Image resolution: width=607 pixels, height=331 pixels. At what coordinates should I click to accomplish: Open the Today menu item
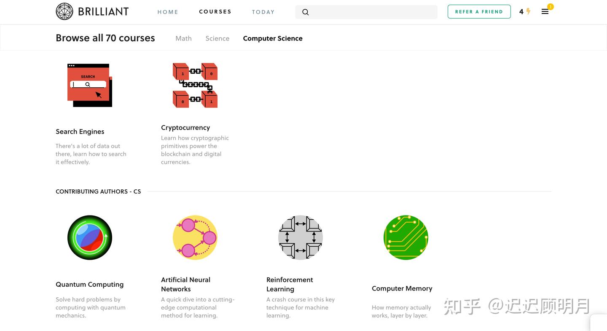tap(263, 12)
